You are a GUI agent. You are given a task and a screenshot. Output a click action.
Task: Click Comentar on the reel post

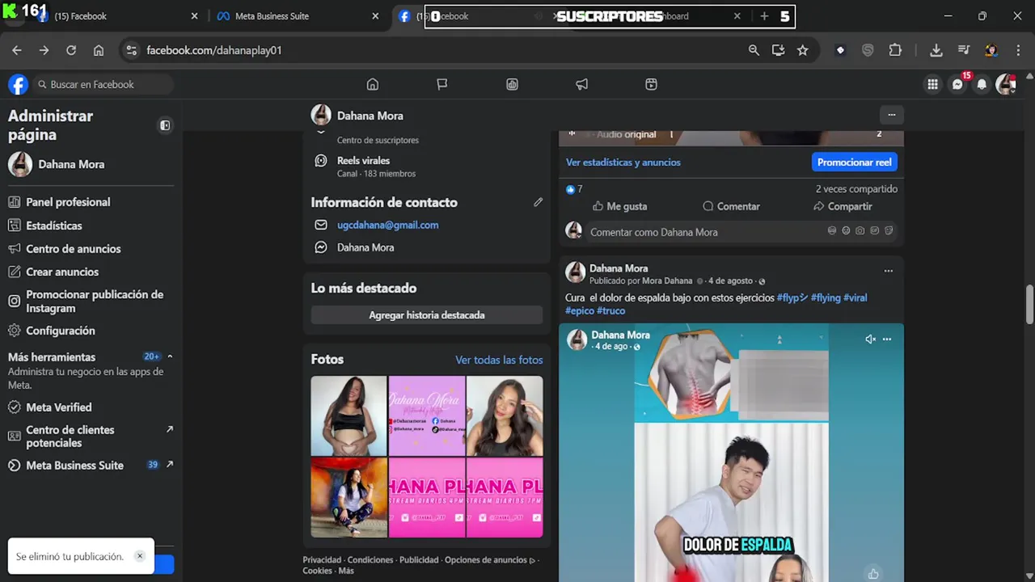[x=731, y=206]
